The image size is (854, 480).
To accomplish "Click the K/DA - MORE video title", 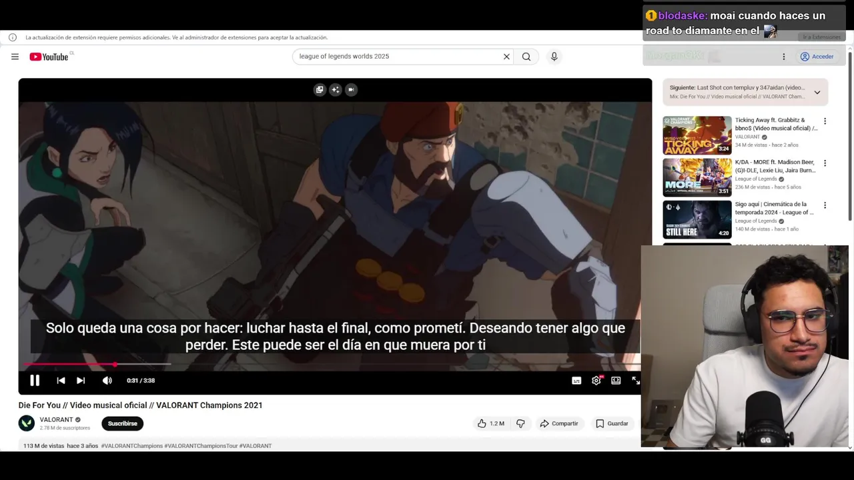I will [x=775, y=166].
